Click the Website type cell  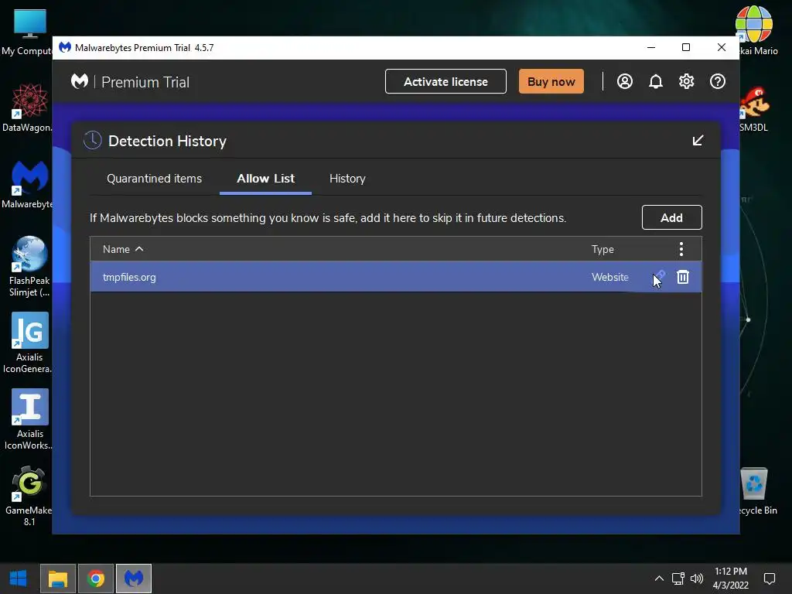coord(610,277)
